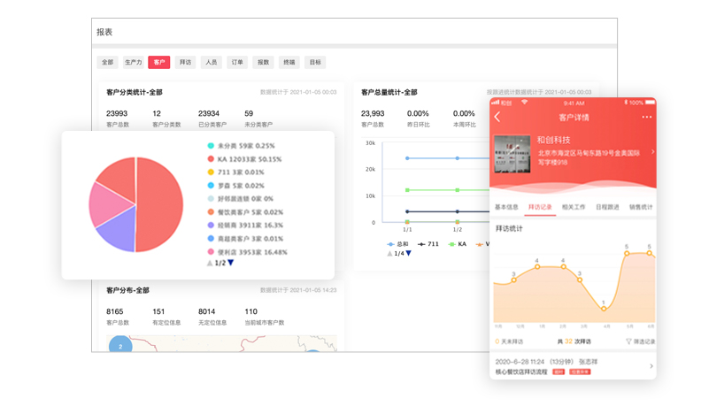Expand the 和创科技 company details chevron
The image size is (701, 406).
point(652,152)
